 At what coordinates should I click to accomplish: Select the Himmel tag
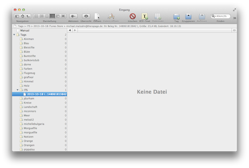[x=39, y=81]
